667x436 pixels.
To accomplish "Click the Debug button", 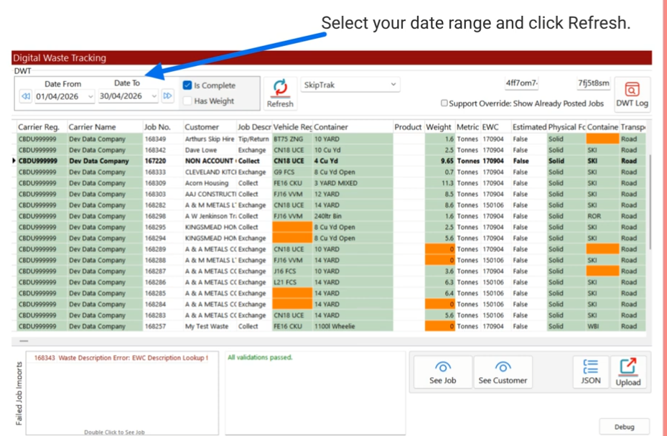I will click(624, 427).
